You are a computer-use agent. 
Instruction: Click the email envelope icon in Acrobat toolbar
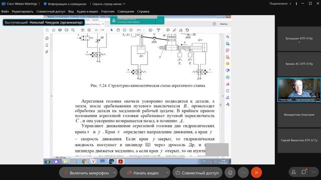(67, 30)
